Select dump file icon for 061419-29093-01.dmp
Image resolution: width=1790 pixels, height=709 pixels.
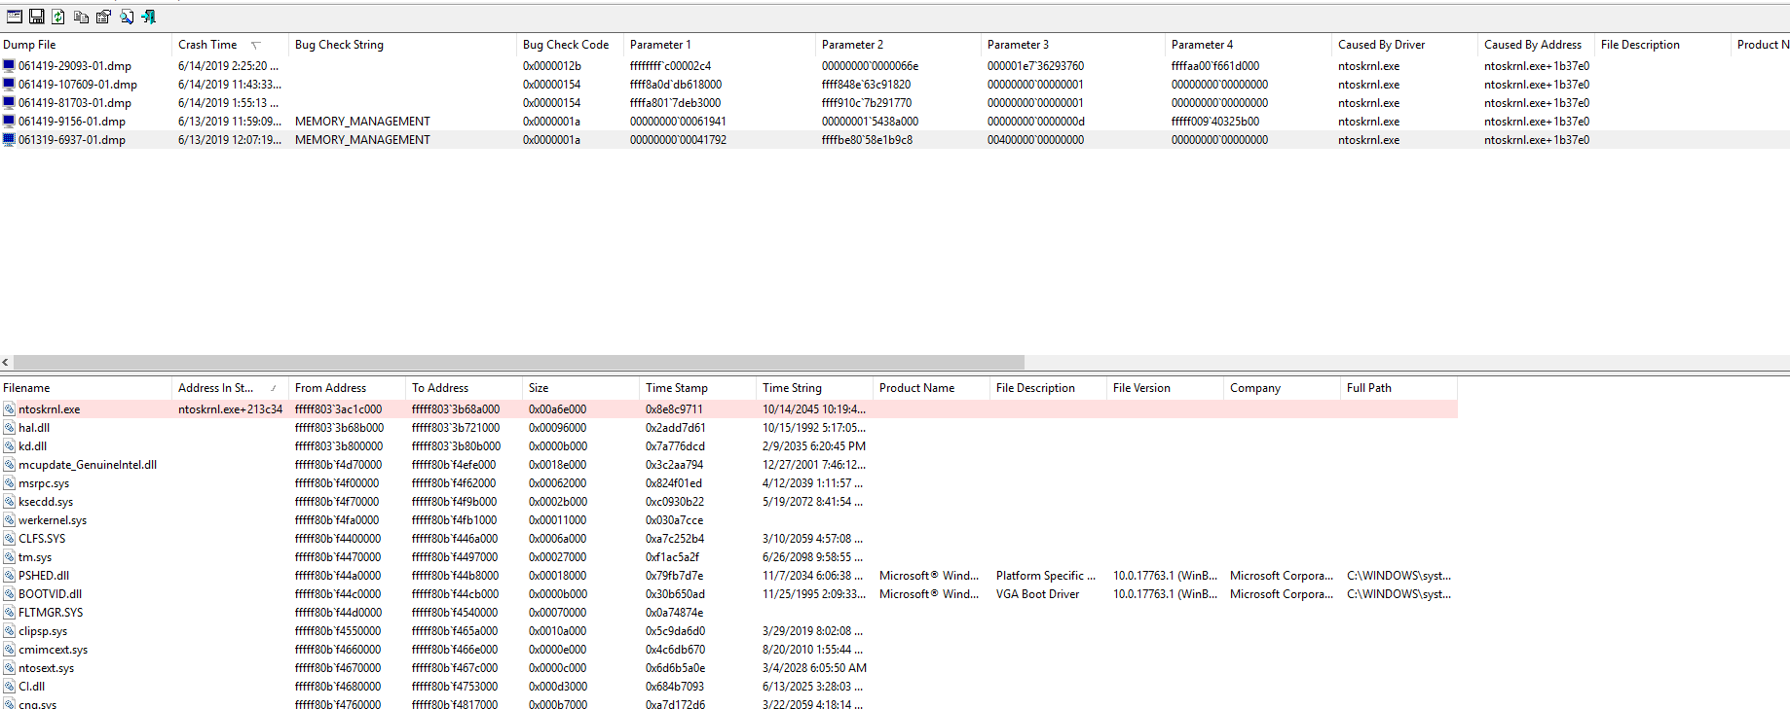tap(9, 66)
